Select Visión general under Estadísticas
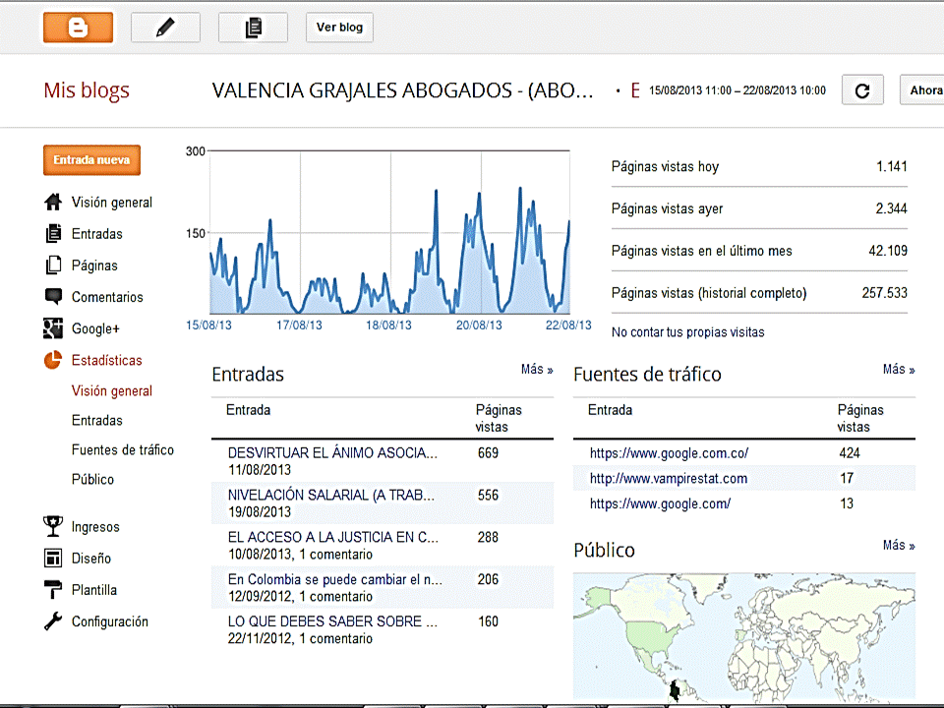 pyautogui.click(x=111, y=391)
